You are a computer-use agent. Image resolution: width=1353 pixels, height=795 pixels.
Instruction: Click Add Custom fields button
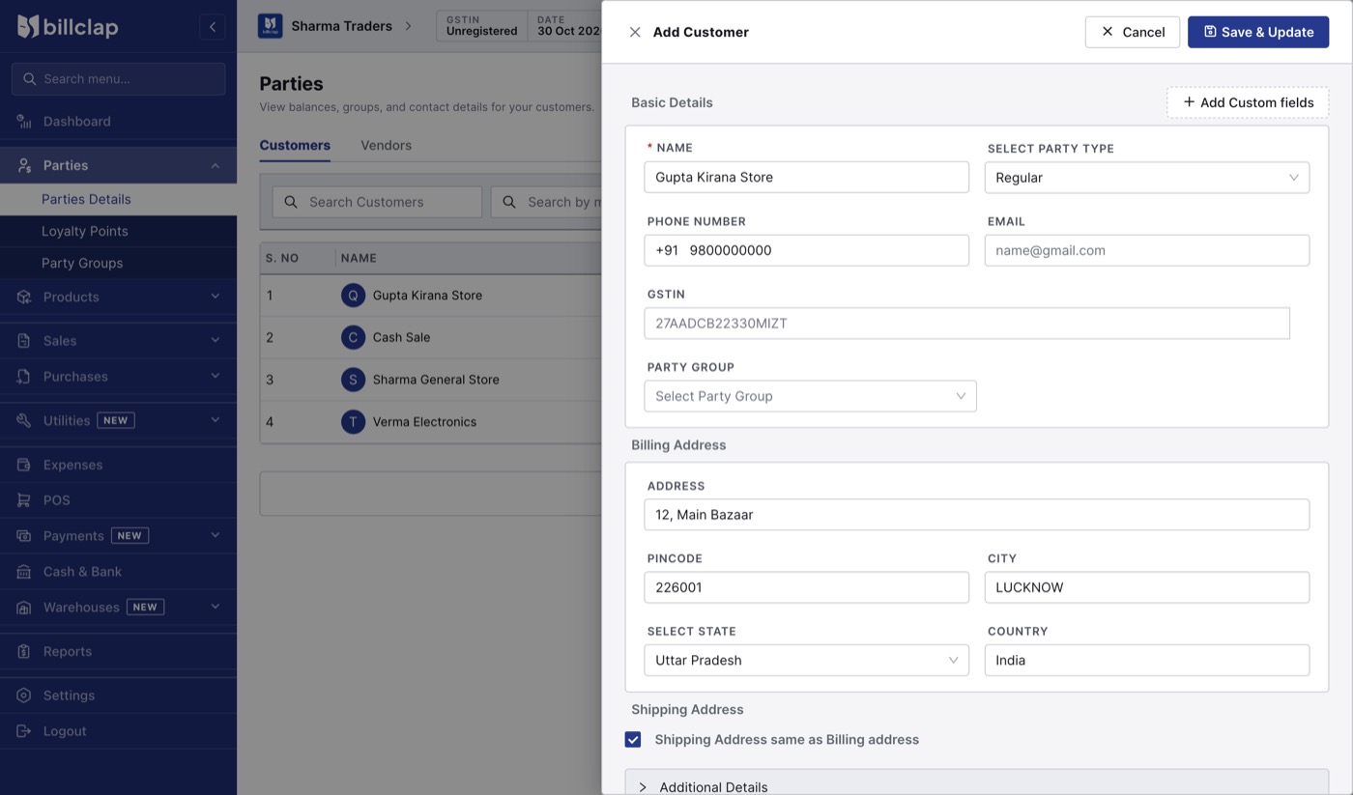coord(1248,102)
